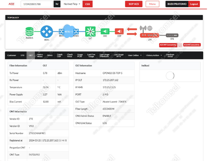This screenshot has height=161, width=214.
Task: Open the Metro Akses tab
Action: pos(40,56)
